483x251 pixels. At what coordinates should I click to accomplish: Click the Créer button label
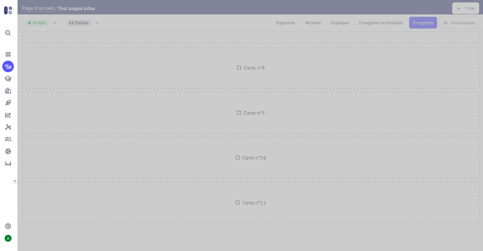point(470,8)
